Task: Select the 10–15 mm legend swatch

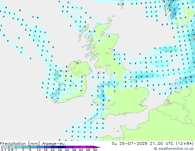Action: [x=41, y=147]
